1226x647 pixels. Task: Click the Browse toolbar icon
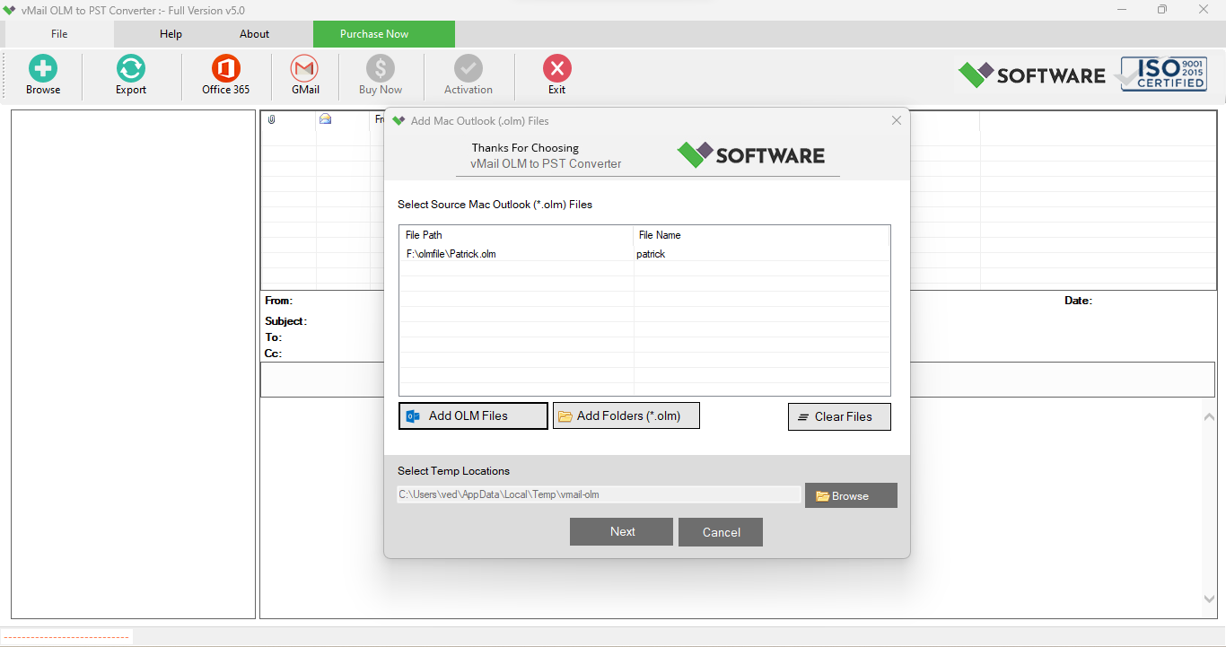(x=43, y=69)
